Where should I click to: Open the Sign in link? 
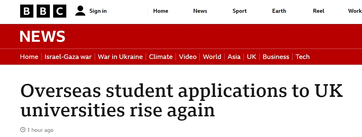coord(98,11)
